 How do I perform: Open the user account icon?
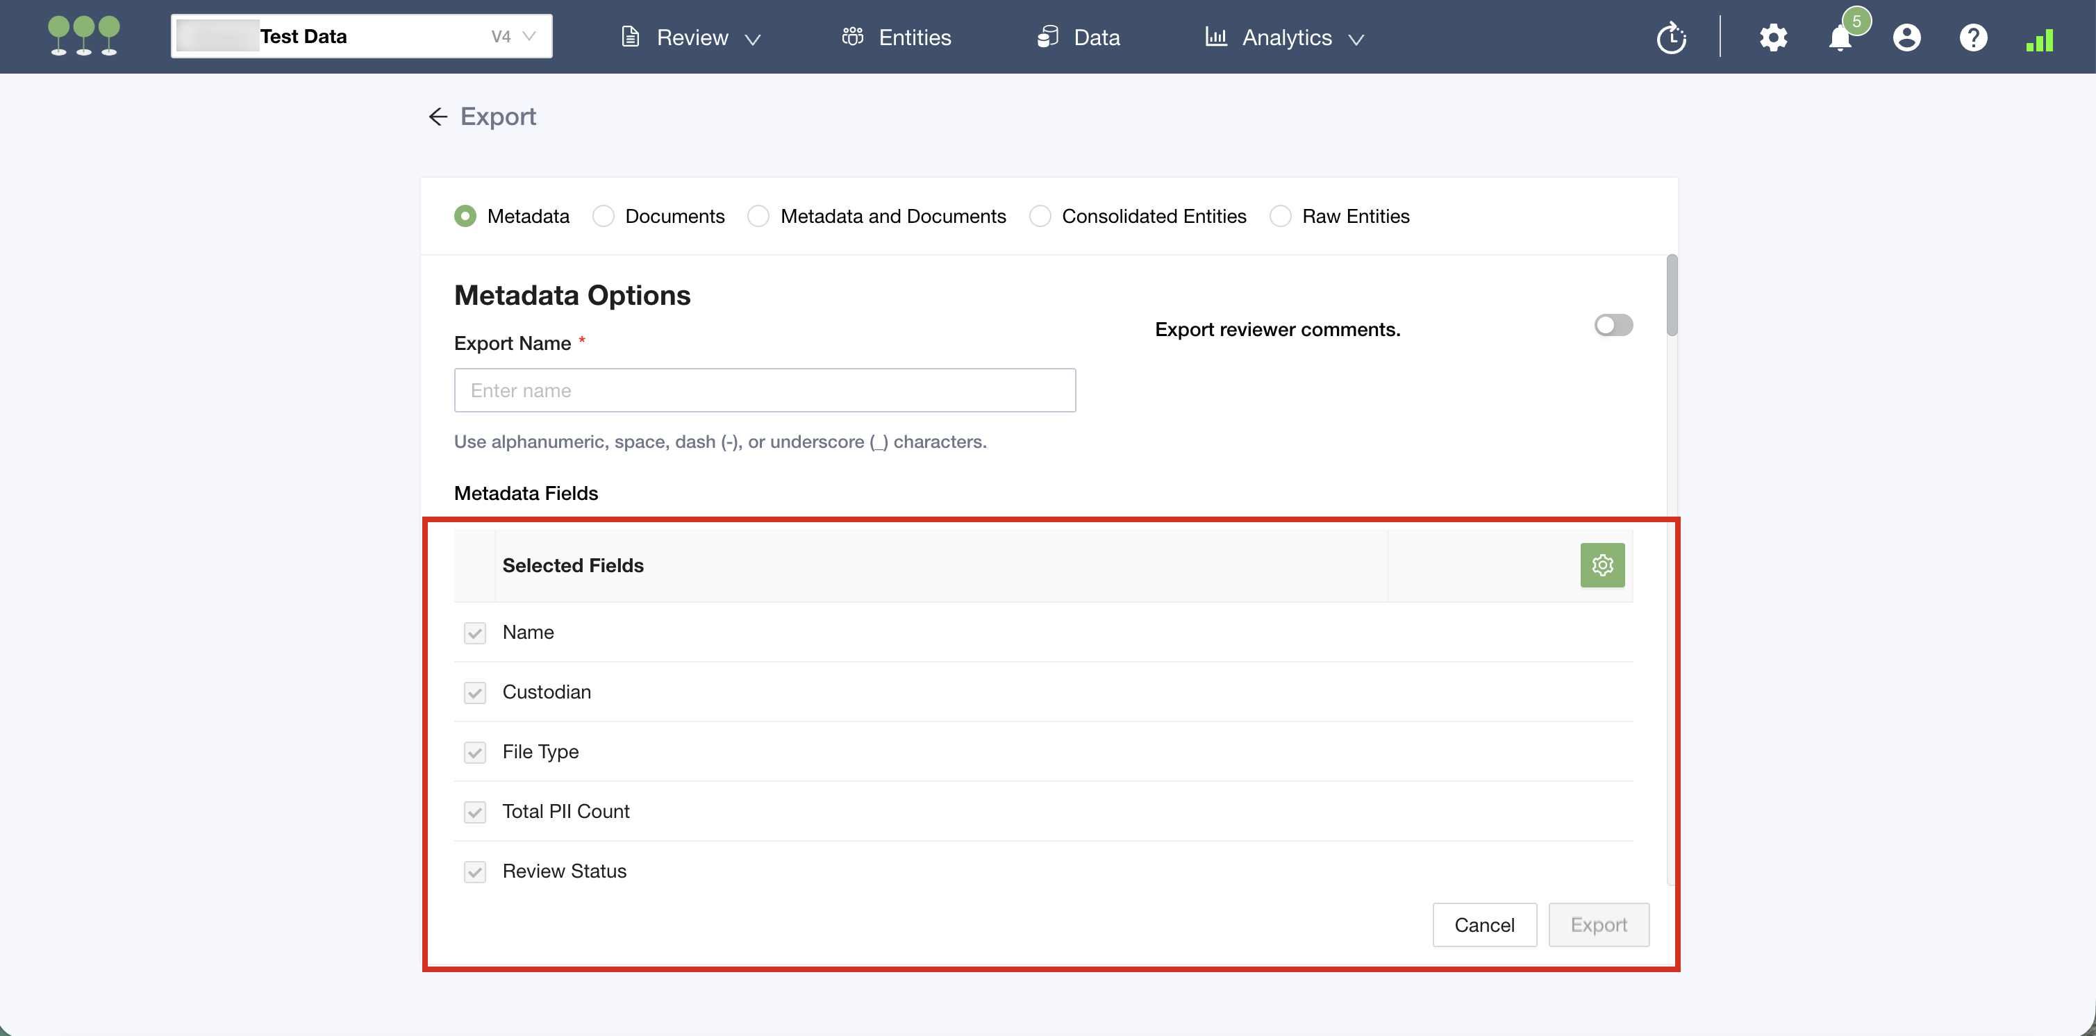click(x=1906, y=37)
